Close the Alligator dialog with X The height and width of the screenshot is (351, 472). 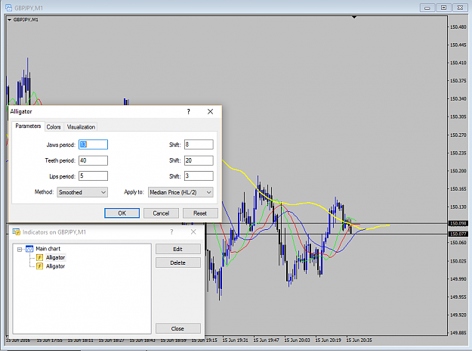point(210,111)
